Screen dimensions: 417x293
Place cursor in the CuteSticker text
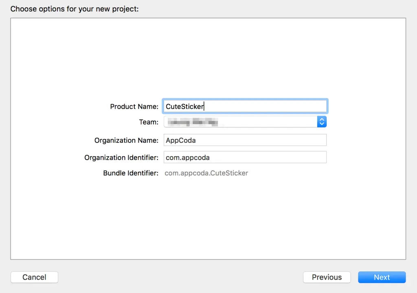pyautogui.click(x=184, y=107)
